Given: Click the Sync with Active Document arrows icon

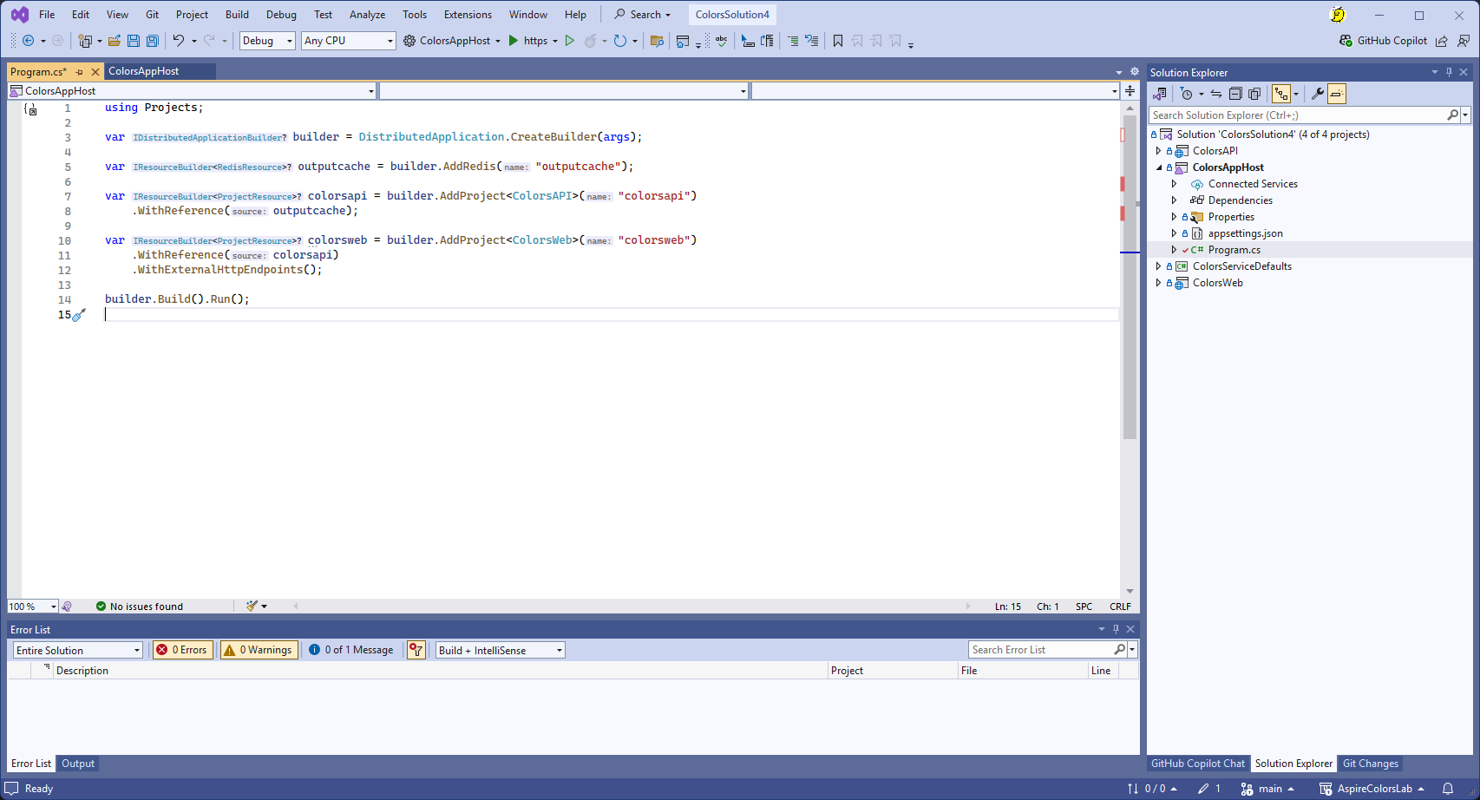Looking at the screenshot, I should 1216,94.
